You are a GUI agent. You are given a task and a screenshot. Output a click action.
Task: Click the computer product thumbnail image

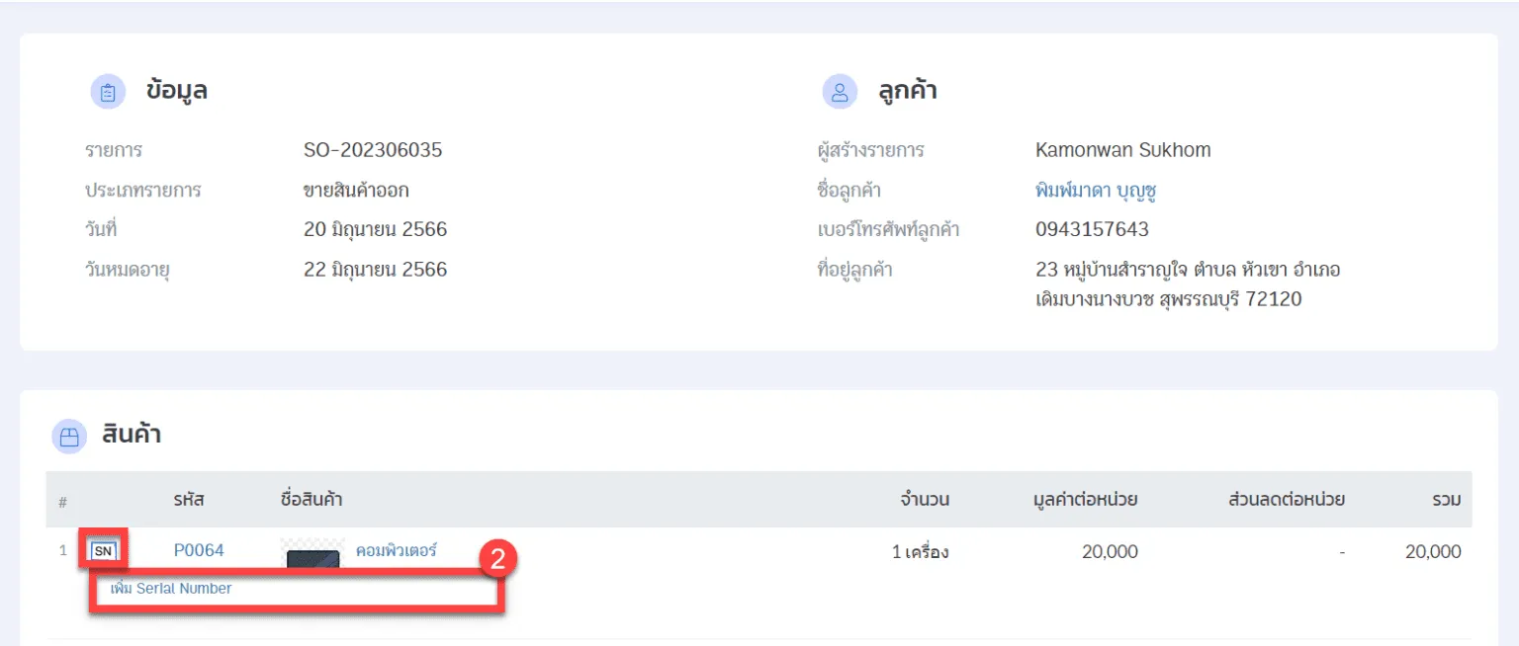coord(313,558)
